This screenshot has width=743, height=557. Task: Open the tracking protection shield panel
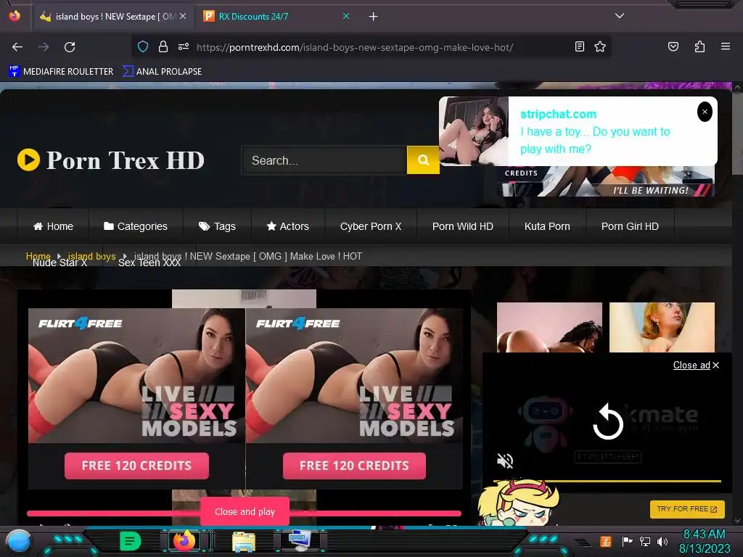coord(143,46)
